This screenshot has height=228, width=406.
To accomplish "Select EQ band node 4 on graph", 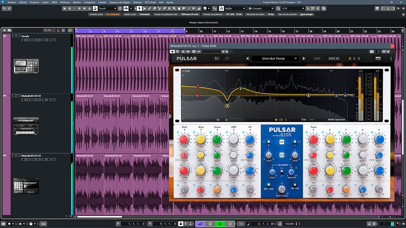I will [x=309, y=96].
